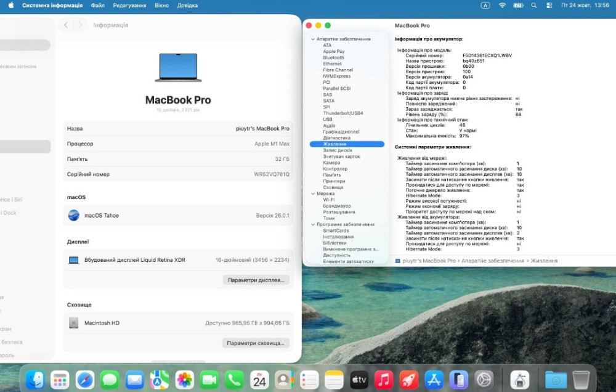Open Safari from the Dock
This screenshot has height=392, width=616.
coord(85,379)
